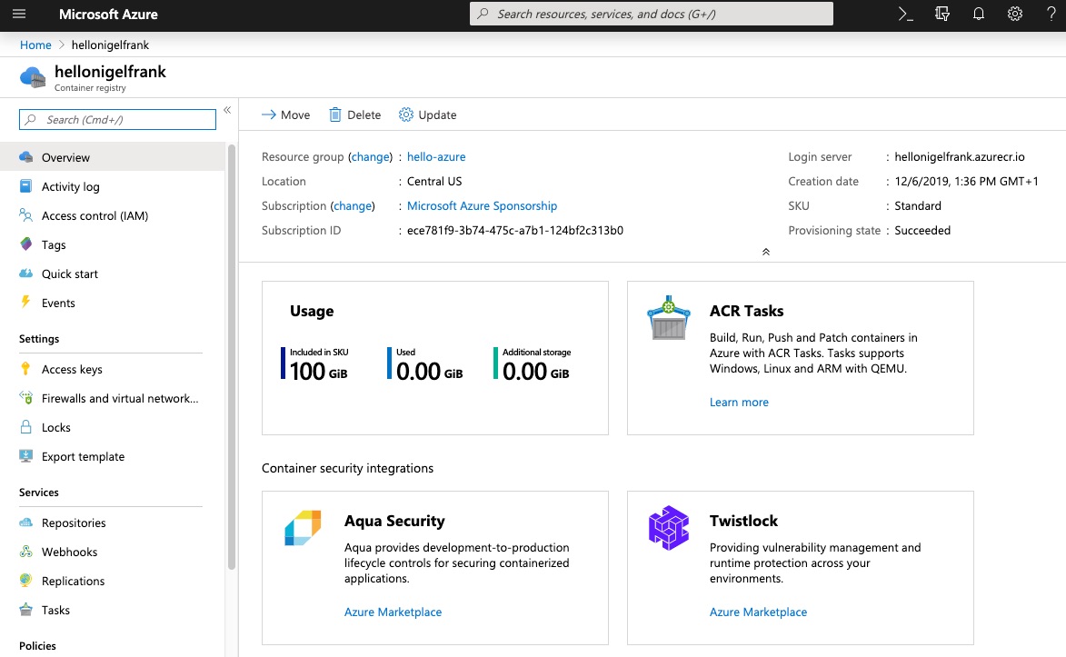
Task: Click the Quick start icon
Action: click(25, 274)
